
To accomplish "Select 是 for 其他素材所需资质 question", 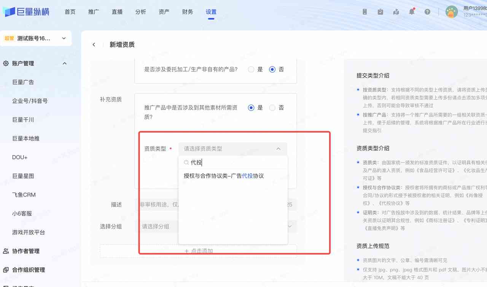I will pyautogui.click(x=251, y=108).
